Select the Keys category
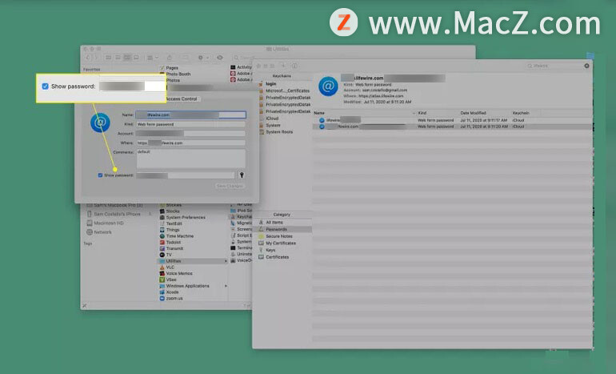This screenshot has height=374, width=616. click(270, 250)
